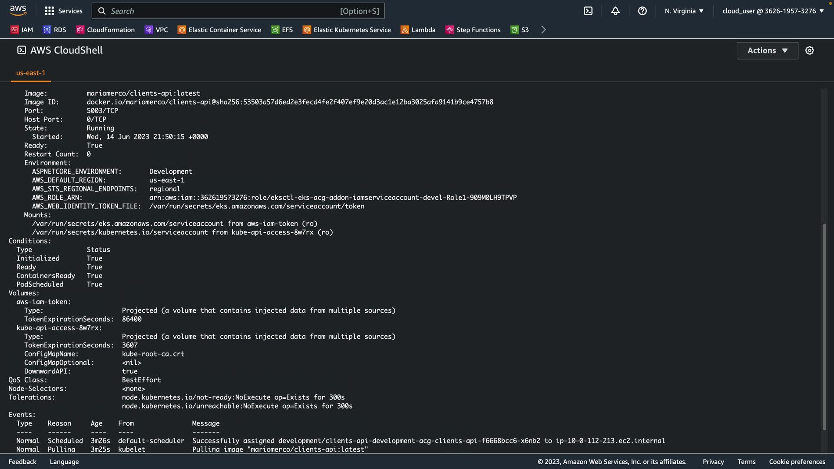Open the Lambda shortcut

(418, 30)
